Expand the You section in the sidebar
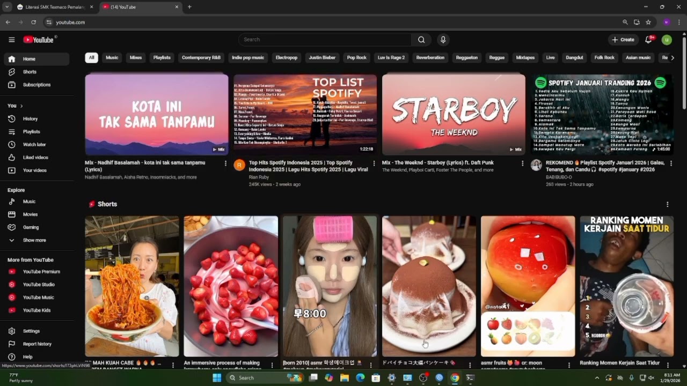Screen dimensions: 687x386 click(x=16, y=106)
